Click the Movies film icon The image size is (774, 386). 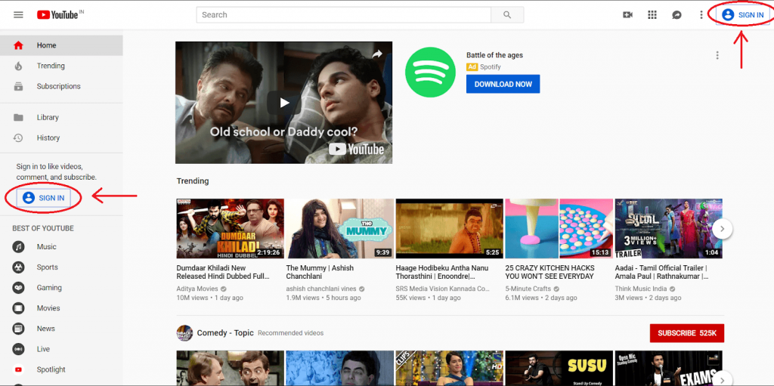18,308
